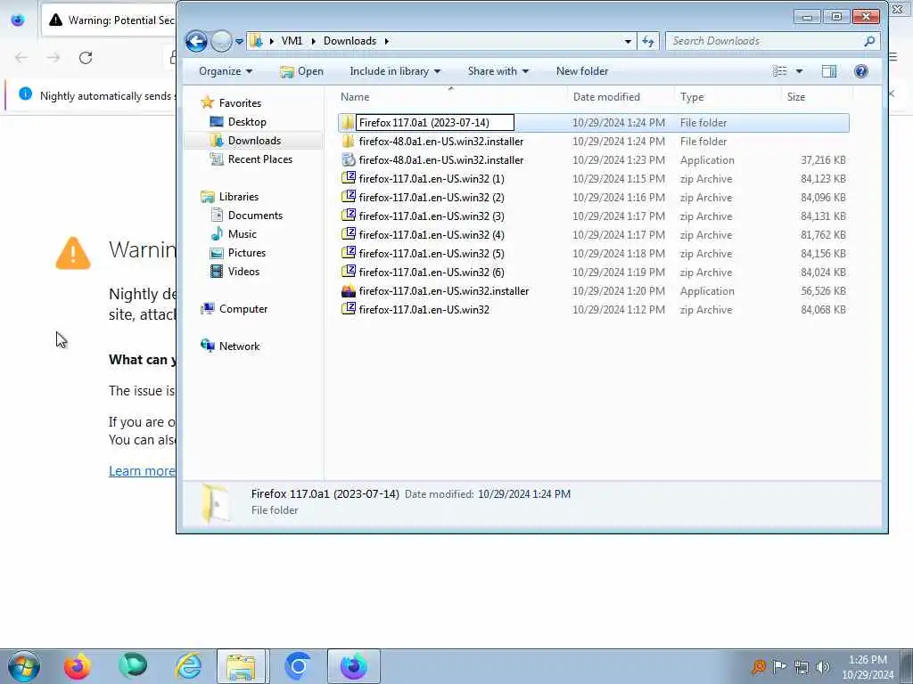Select Favorites in navigation pane
Image resolution: width=913 pixels, height=684 pixels.
pos(231,103)
